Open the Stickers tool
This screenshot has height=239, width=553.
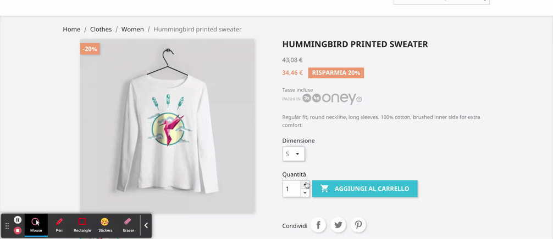[105, 225]
